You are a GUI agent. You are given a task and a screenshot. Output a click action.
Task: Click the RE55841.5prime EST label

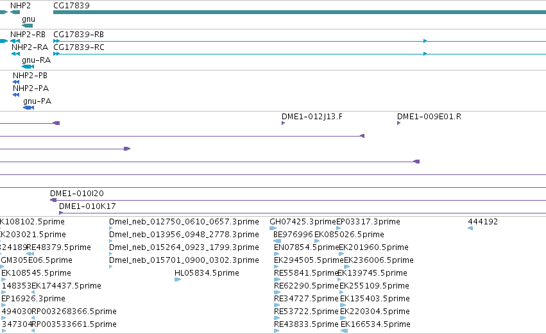[306, 273]
